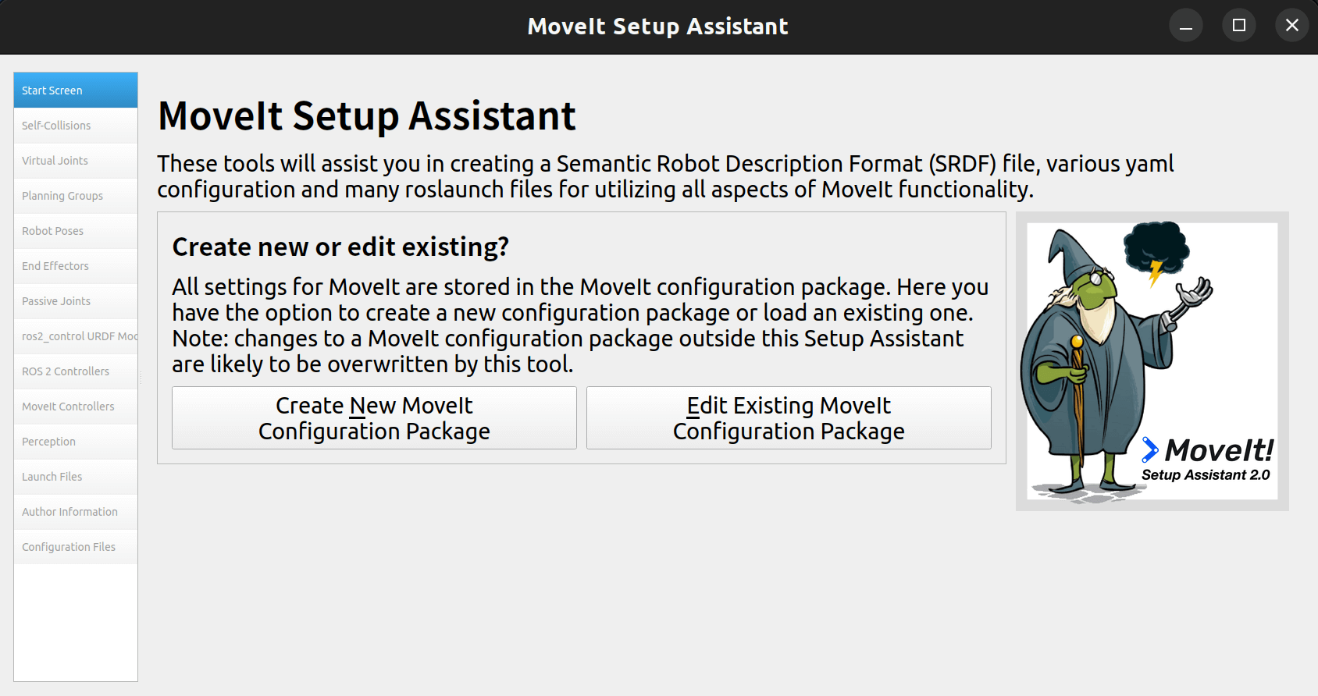The width and height of the screenshot is (1318, 696).
Task: Open the Self-Collisions step
Action: 75,126
